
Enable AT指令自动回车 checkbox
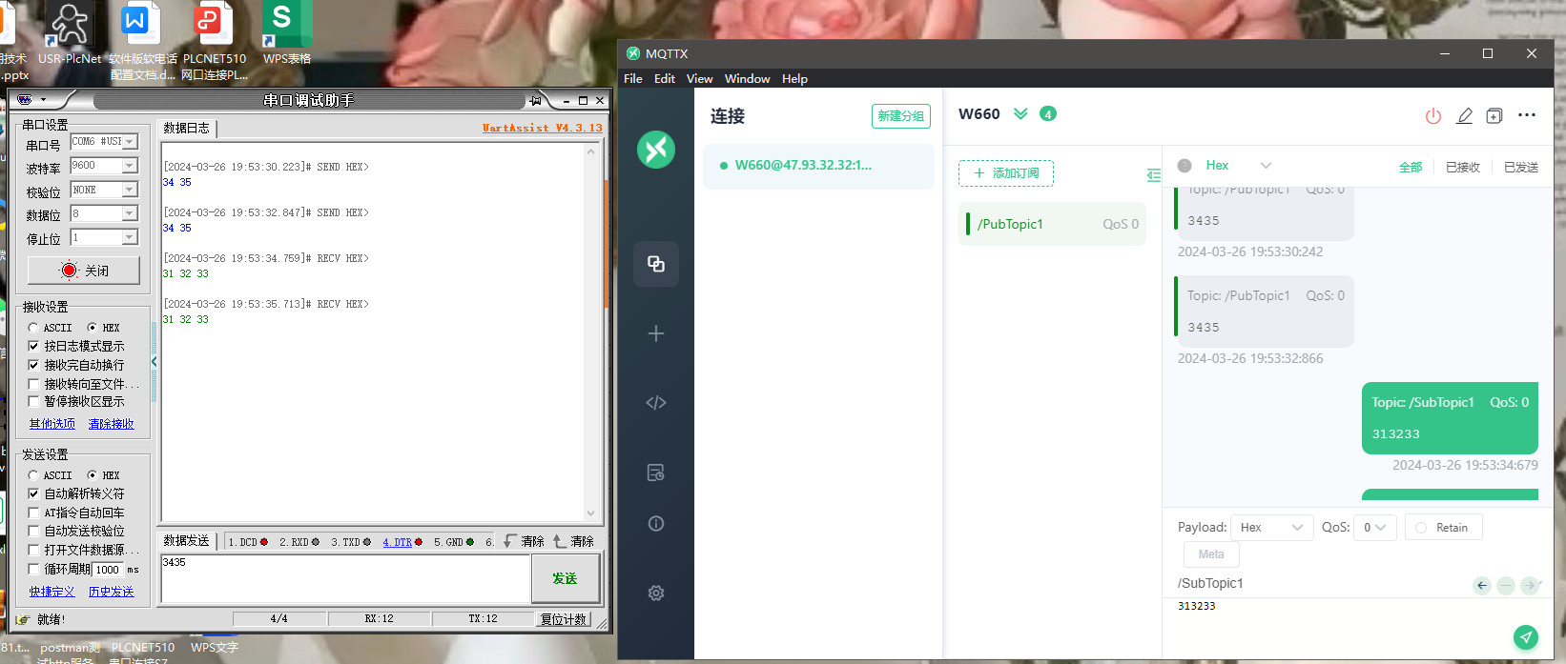[34, 513]
